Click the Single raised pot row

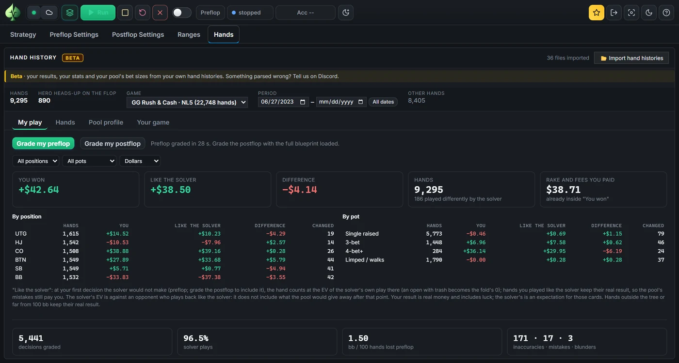504,234
